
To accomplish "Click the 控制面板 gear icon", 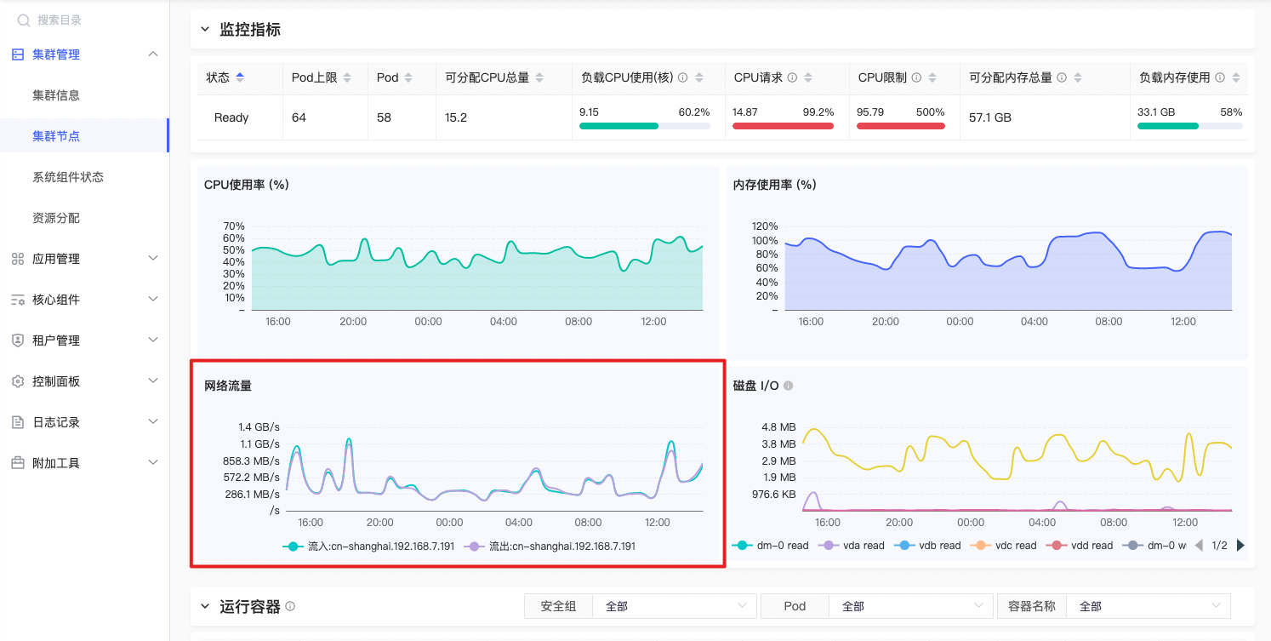I will [x=17, y=381].
